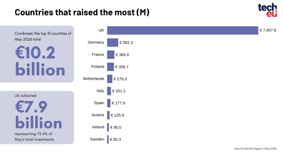Screen dimensions: 283x157
Task: Click the Finland bar
Action: click(110, 67)
